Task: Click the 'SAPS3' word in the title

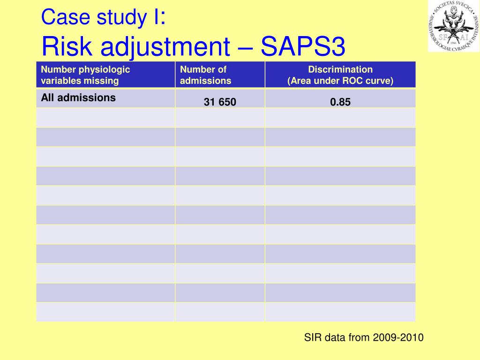Action: click(303, 46)
